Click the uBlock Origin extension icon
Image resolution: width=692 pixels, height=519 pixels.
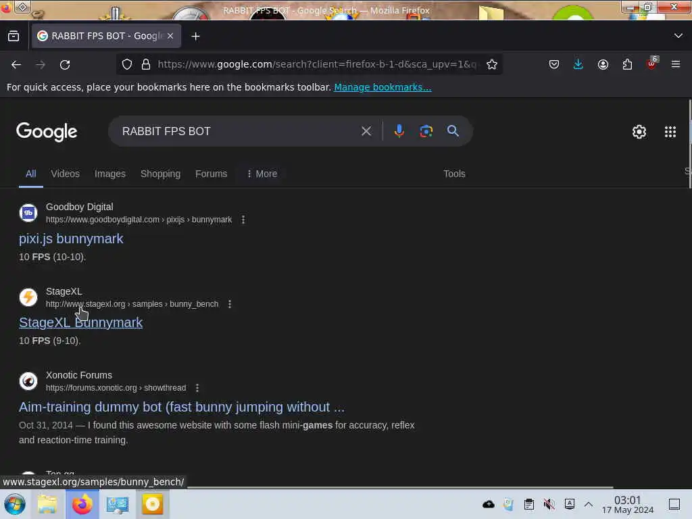coord(652,64)
